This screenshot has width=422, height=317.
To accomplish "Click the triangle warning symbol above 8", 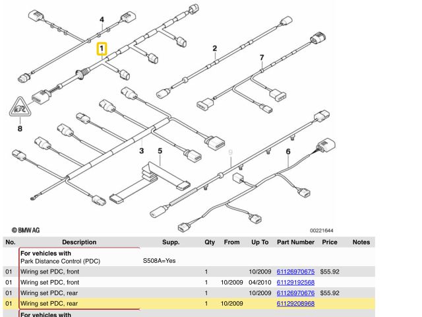I will 20,107.
